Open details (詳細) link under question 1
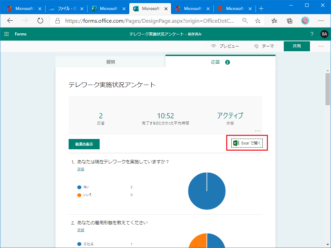 (x=81, y=169)
